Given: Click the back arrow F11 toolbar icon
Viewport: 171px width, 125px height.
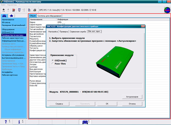Looking at the screenshot, I should tap(4, 10).
